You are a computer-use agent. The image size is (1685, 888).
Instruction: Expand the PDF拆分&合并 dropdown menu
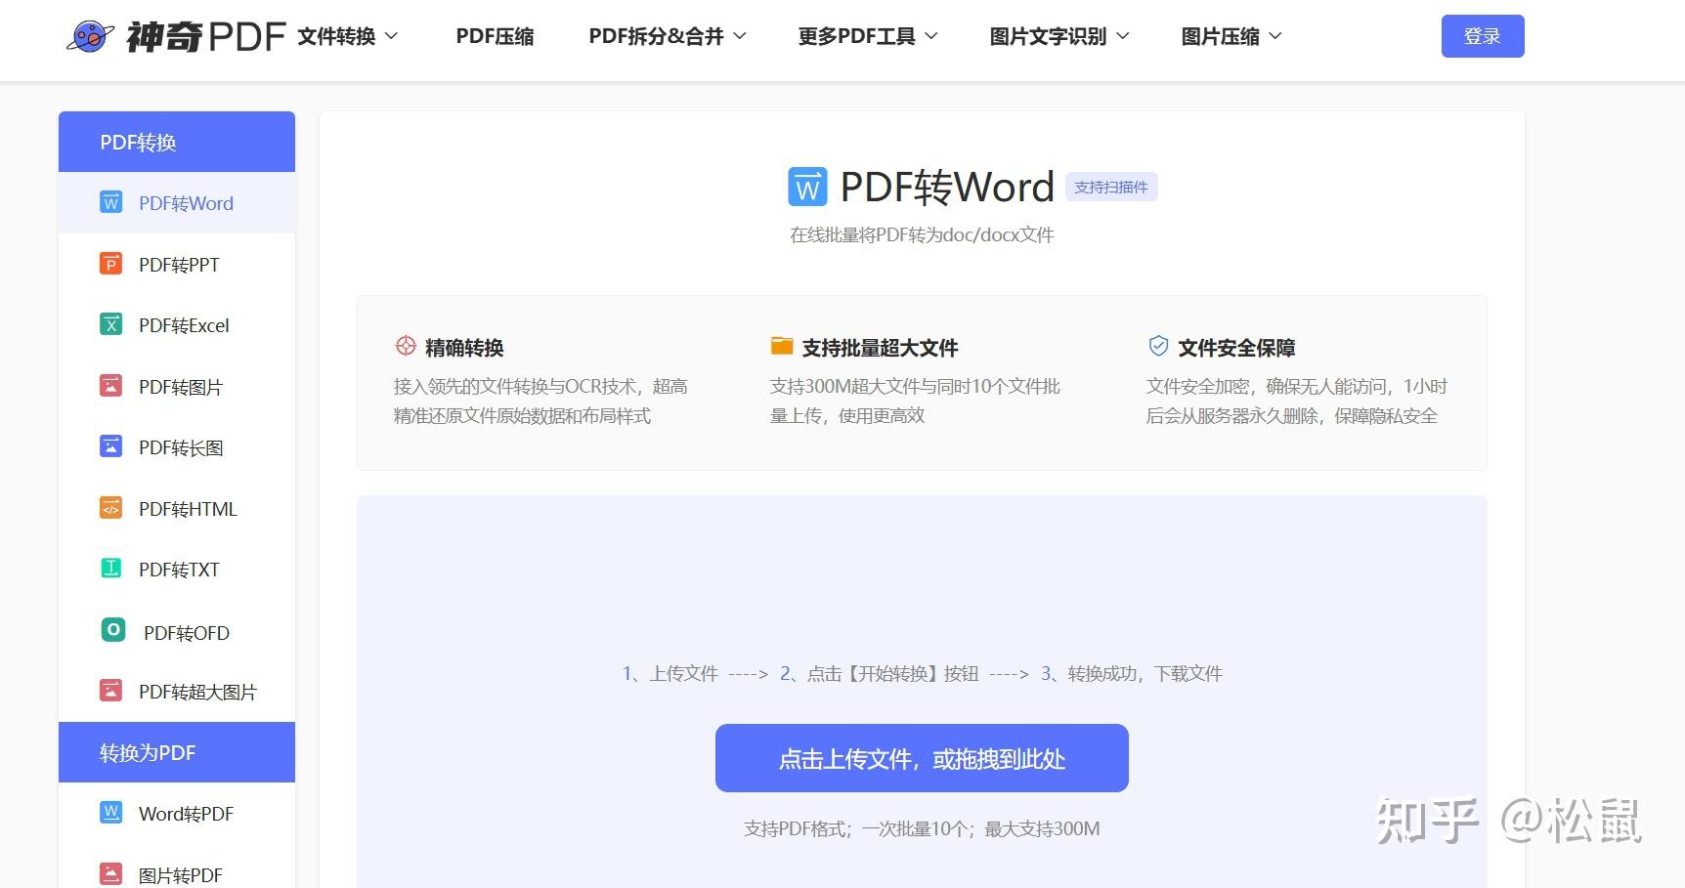click(668, 36)
